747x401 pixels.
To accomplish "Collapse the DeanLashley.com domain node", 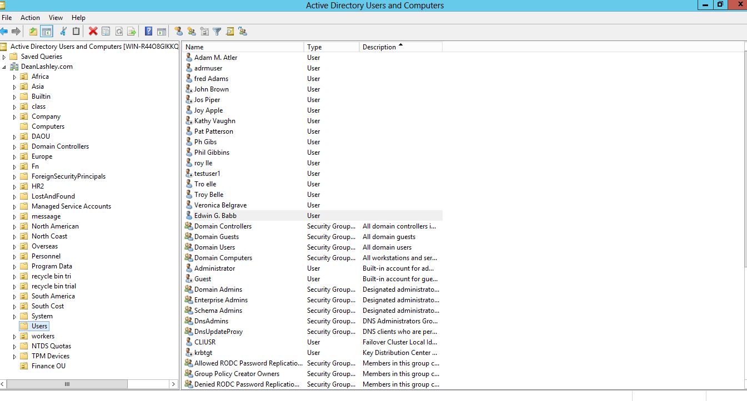I will click(x=4, y=67).
